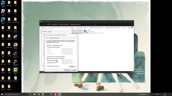
Task: Open the taskbar clock and date
Action: coord(165,94)
